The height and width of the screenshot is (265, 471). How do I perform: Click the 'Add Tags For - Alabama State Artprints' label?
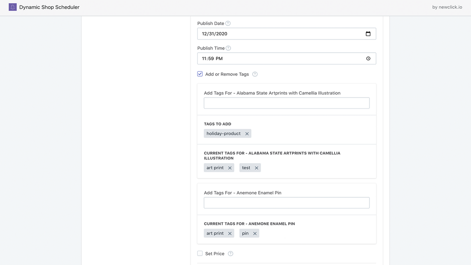[272, 93]
